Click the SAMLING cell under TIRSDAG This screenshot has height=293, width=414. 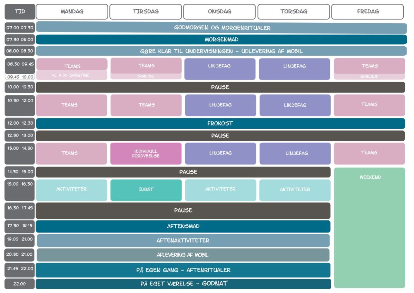click(146, 76)
